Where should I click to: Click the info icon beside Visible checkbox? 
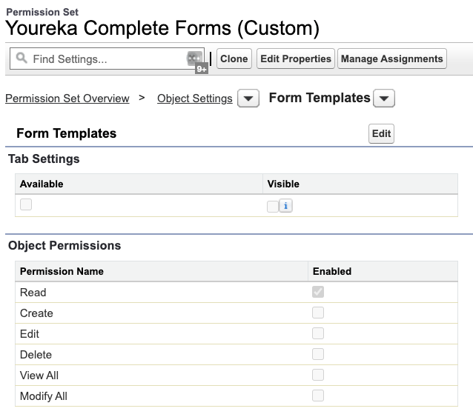coord(285,206)
